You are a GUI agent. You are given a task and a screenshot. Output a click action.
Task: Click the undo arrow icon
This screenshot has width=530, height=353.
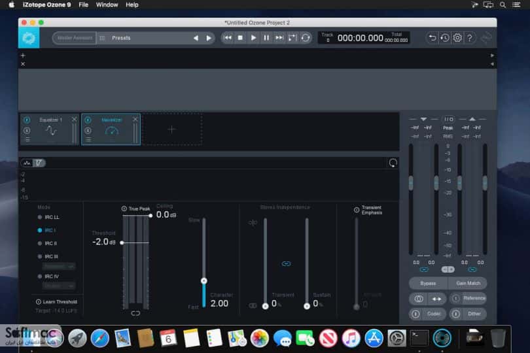pos(432,38)
